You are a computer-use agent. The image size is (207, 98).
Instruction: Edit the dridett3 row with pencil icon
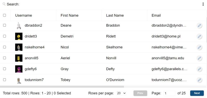coord(199,36)
